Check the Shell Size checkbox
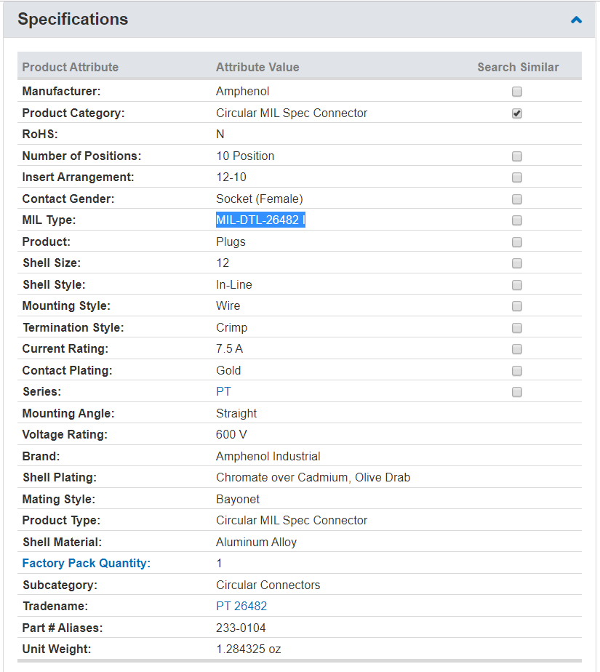The image size is (600, 672). coord(517,263)
